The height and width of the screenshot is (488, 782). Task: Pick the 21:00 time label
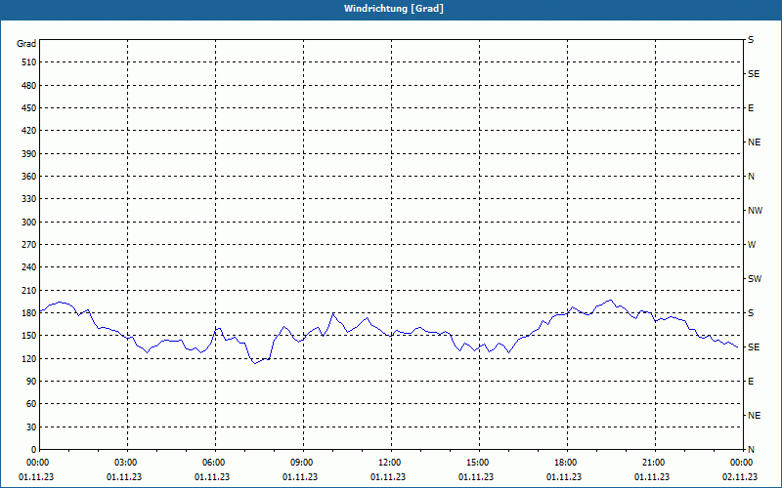pos(654,463)
